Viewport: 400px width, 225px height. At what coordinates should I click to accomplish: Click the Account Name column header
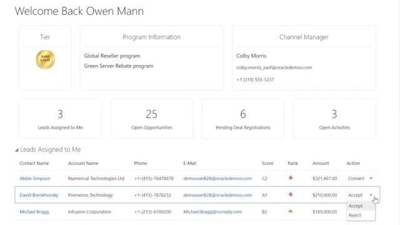coord(83,163)
